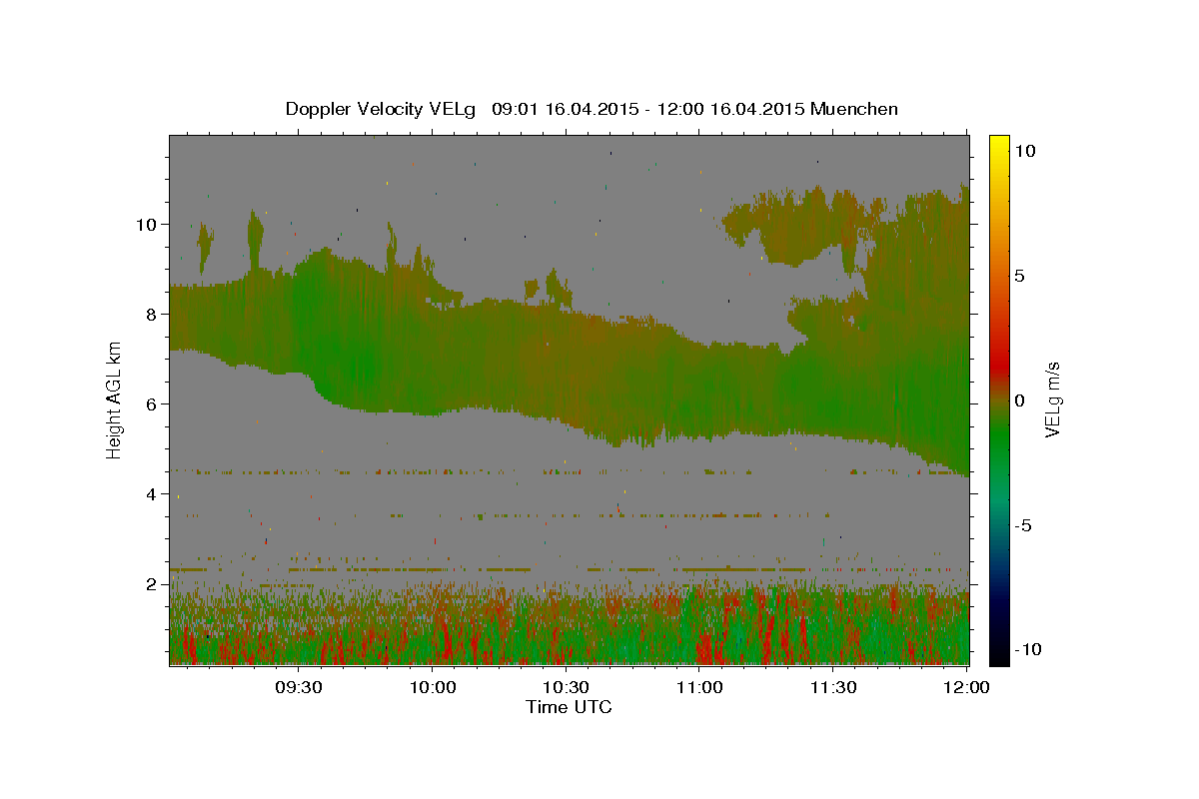Click the 11:30 time tick label

832,688
